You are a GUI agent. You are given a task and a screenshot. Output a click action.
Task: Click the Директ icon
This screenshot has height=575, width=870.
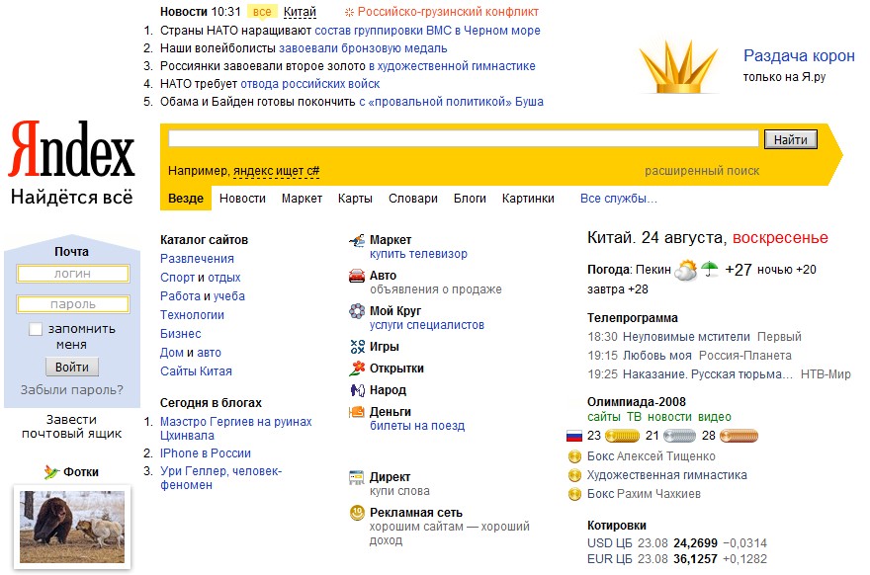point(356,477)
